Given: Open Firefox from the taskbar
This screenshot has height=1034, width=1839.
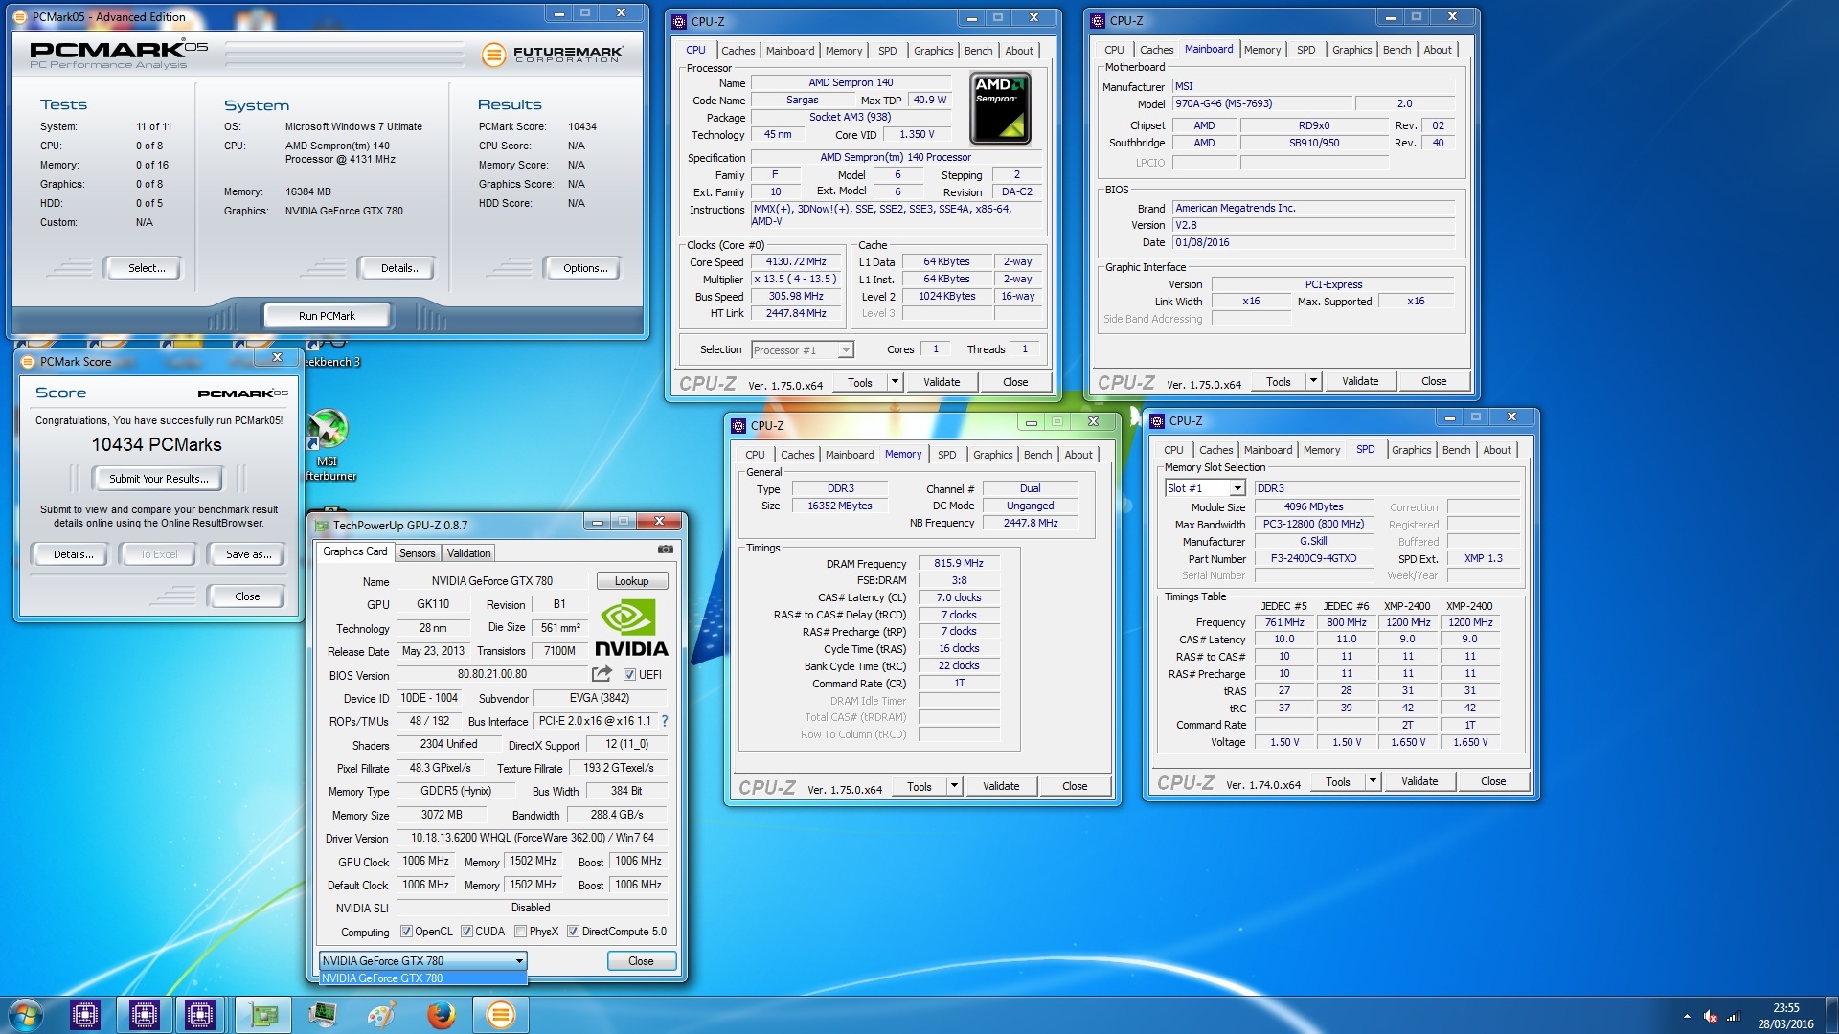Looking at the screenshot, I should coord(441,1015).
